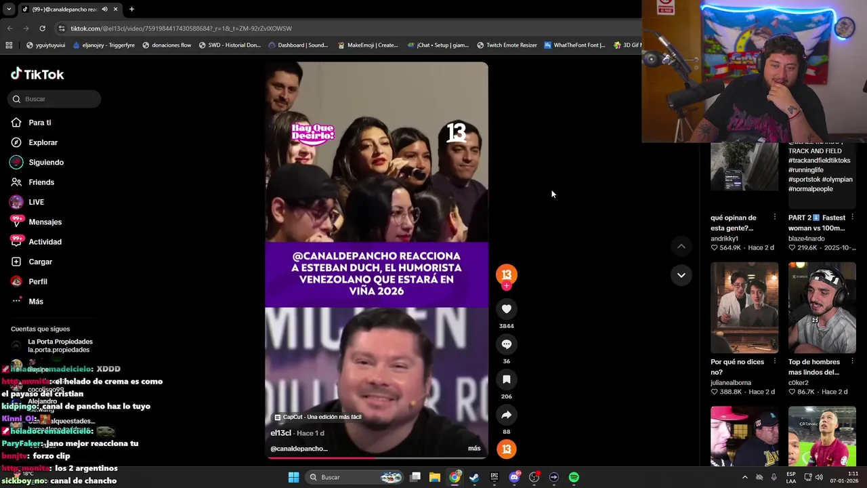Mute the tab audio speaker icon
867x488 pixels.
tap(104, 9)
